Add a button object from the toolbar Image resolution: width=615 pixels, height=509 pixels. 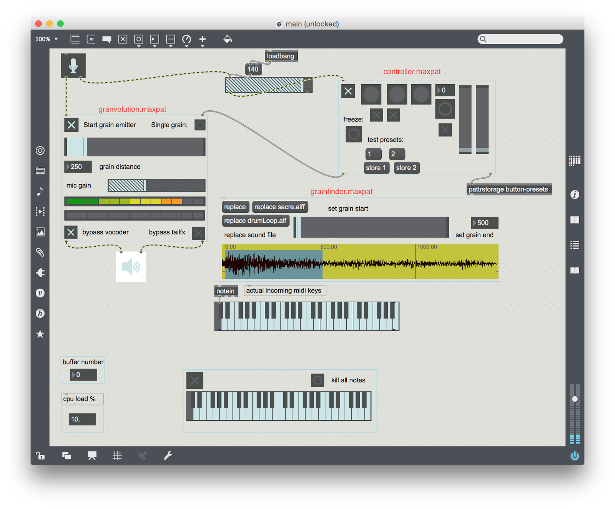[x=139, y=39]
